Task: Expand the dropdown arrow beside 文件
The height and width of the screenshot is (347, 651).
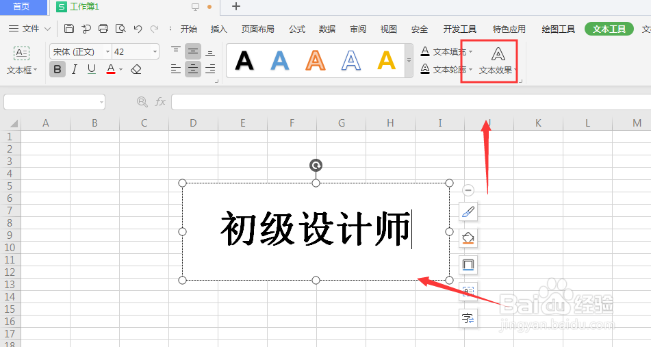Action: pyautogui.click(x=47, y=29)
